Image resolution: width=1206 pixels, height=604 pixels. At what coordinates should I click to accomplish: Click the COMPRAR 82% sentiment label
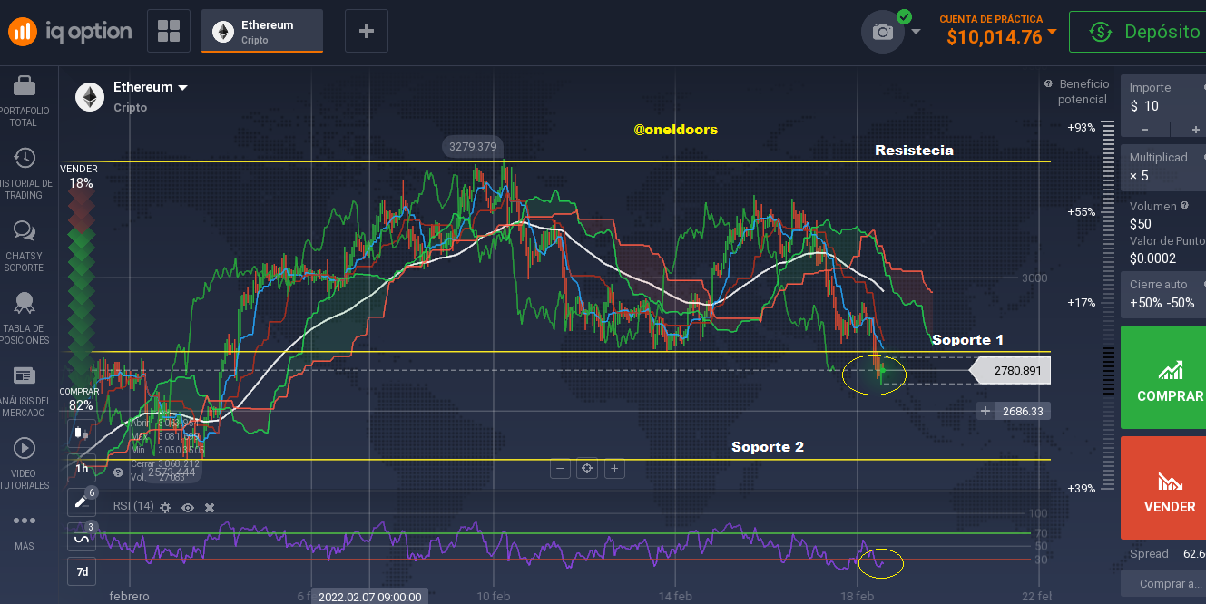click(x=80, y=398)
